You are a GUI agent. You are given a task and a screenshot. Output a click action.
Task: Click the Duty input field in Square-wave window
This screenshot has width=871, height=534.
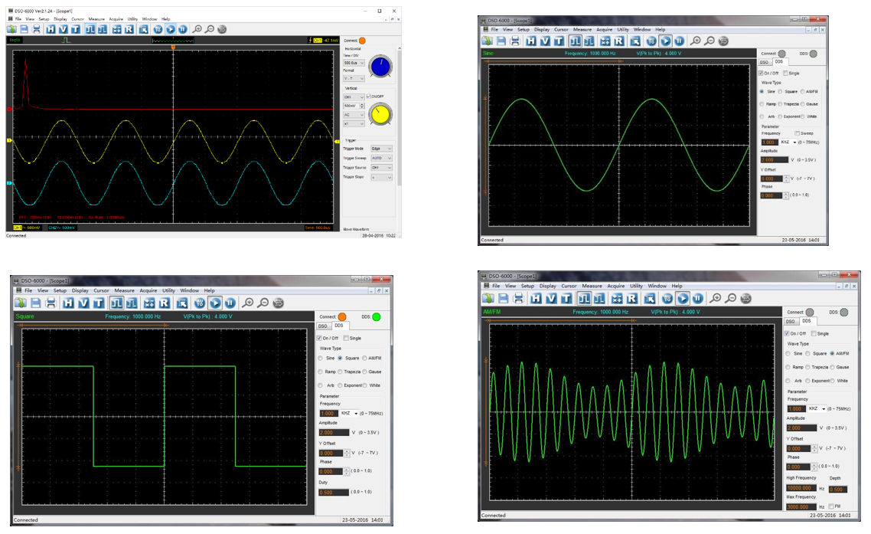coord(334,492)
